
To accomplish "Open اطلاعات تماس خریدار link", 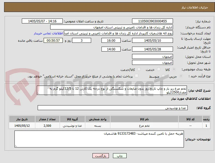I will (x=48, y=33).
